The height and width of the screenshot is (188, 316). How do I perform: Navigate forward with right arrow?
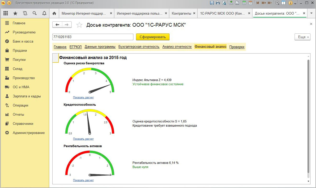pos(67,25)
